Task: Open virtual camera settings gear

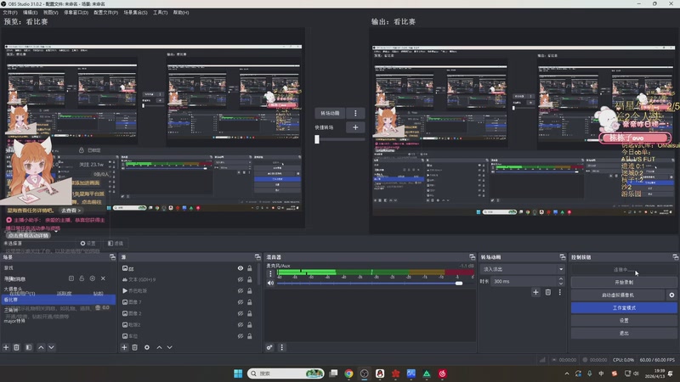Action: (671, 295)
